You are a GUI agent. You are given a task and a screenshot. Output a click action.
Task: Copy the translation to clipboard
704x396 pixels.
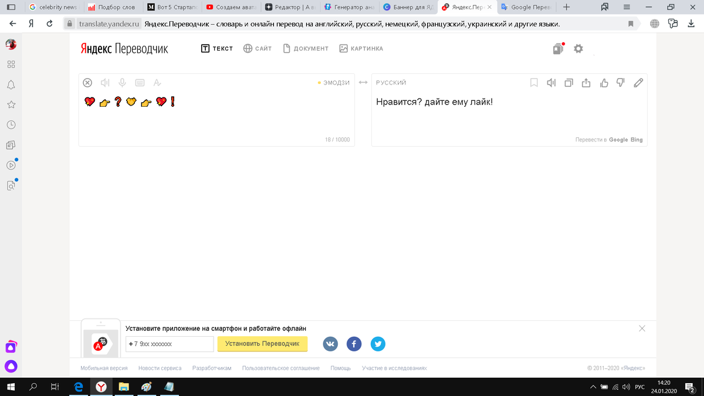pos(568,83)
